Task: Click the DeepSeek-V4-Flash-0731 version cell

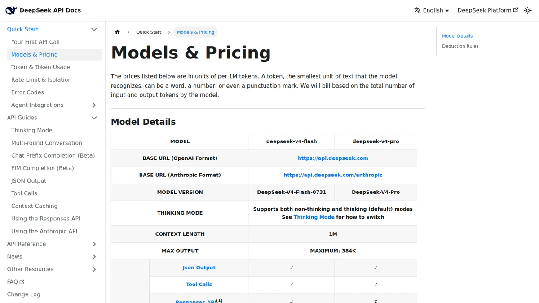Action: tap(292, 192)
